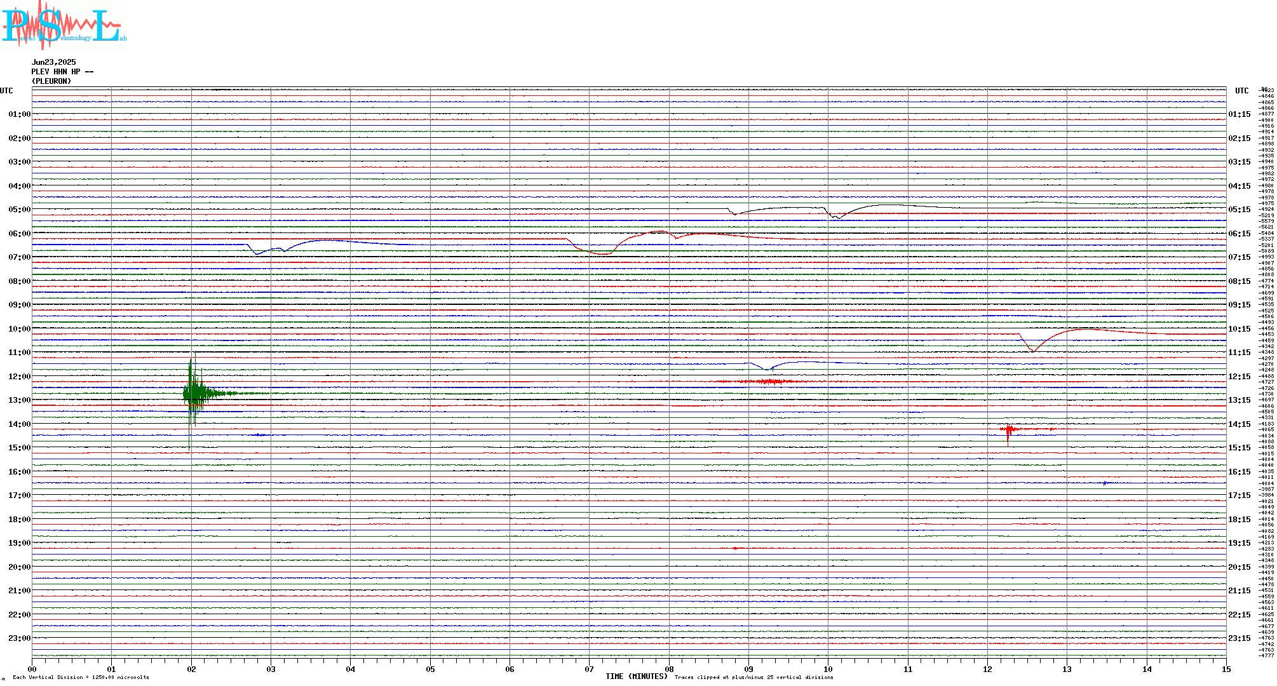This screenshot has height=686, width=1277.
Task: Click the 12:15 label on right axis
Action: [1240, 377]
